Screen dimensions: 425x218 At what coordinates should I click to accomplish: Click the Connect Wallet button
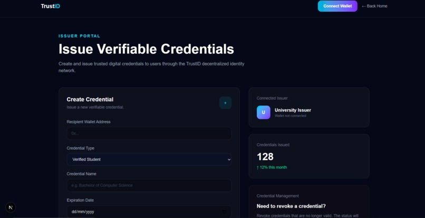[x=337, y=6]
